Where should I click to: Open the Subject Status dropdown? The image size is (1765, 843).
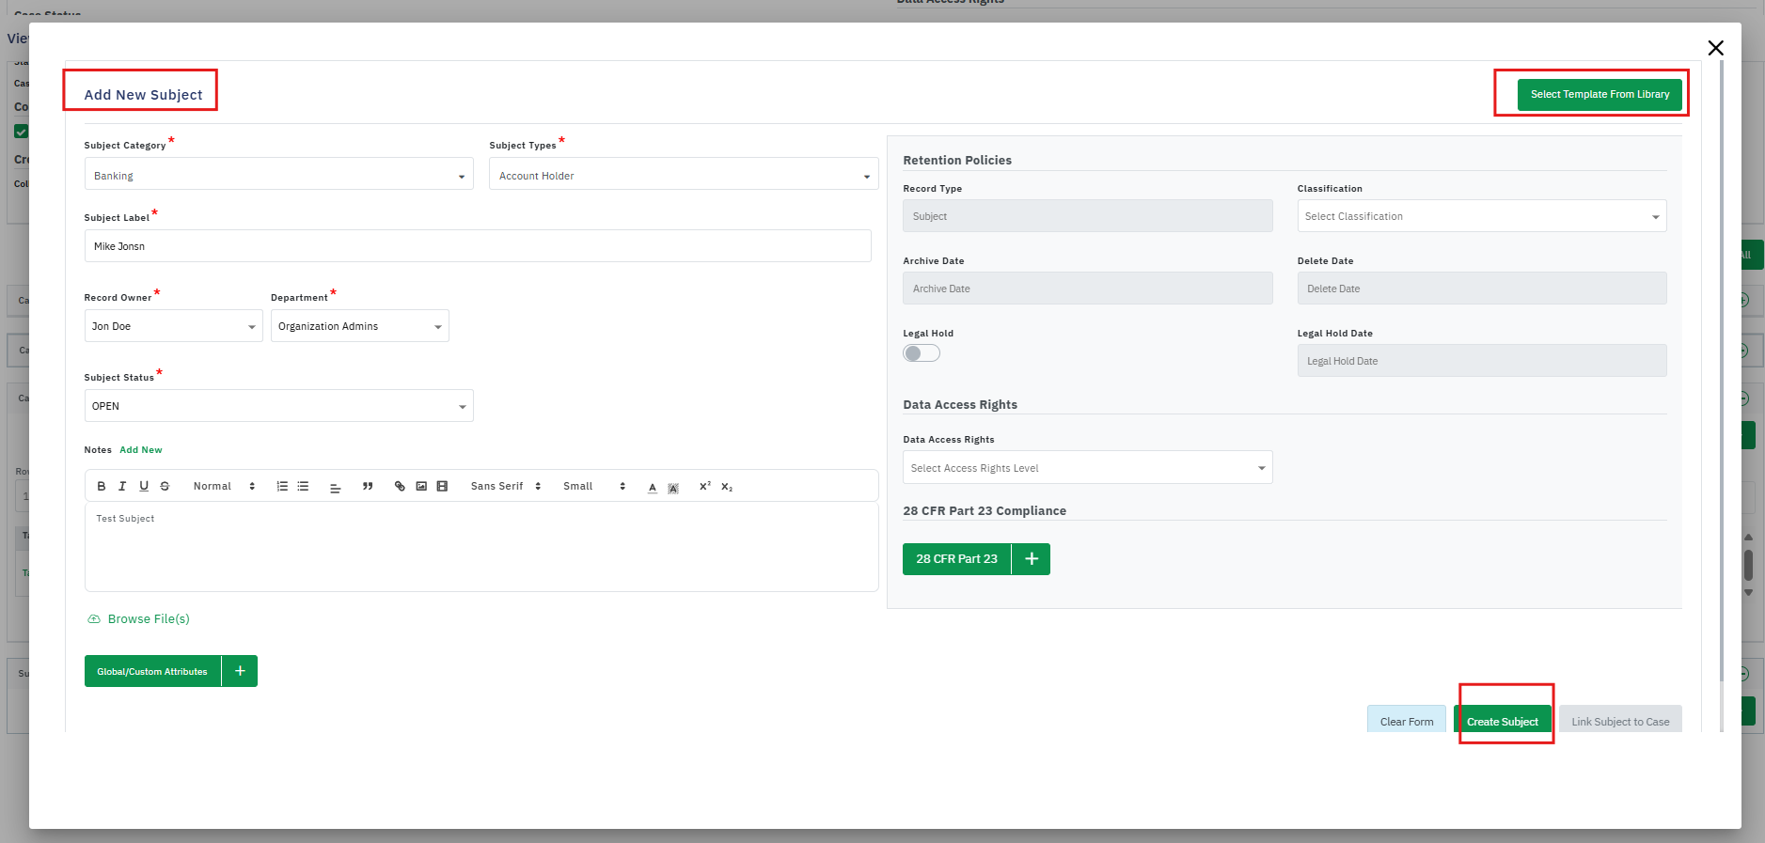click(x=278, y=406)
